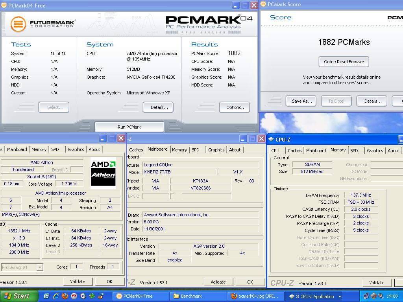Click Validate in the Mainboard CPU-Z window

pos(218,282)
